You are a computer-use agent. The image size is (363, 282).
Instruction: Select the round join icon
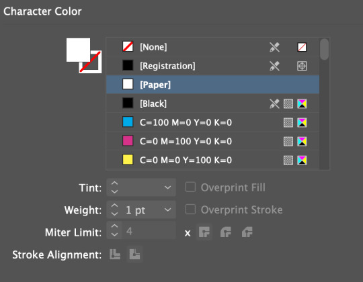(226, 232)
